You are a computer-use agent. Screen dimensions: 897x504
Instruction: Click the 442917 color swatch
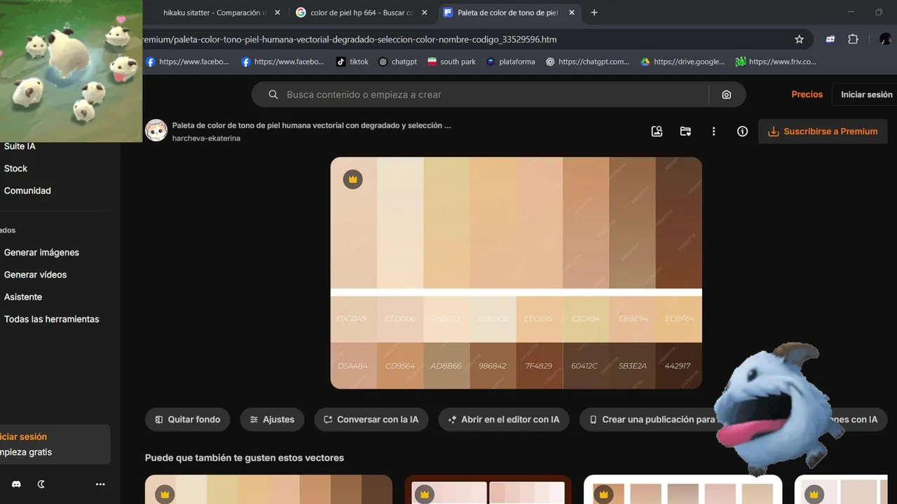pyautogui.click(x=678, y=365)
